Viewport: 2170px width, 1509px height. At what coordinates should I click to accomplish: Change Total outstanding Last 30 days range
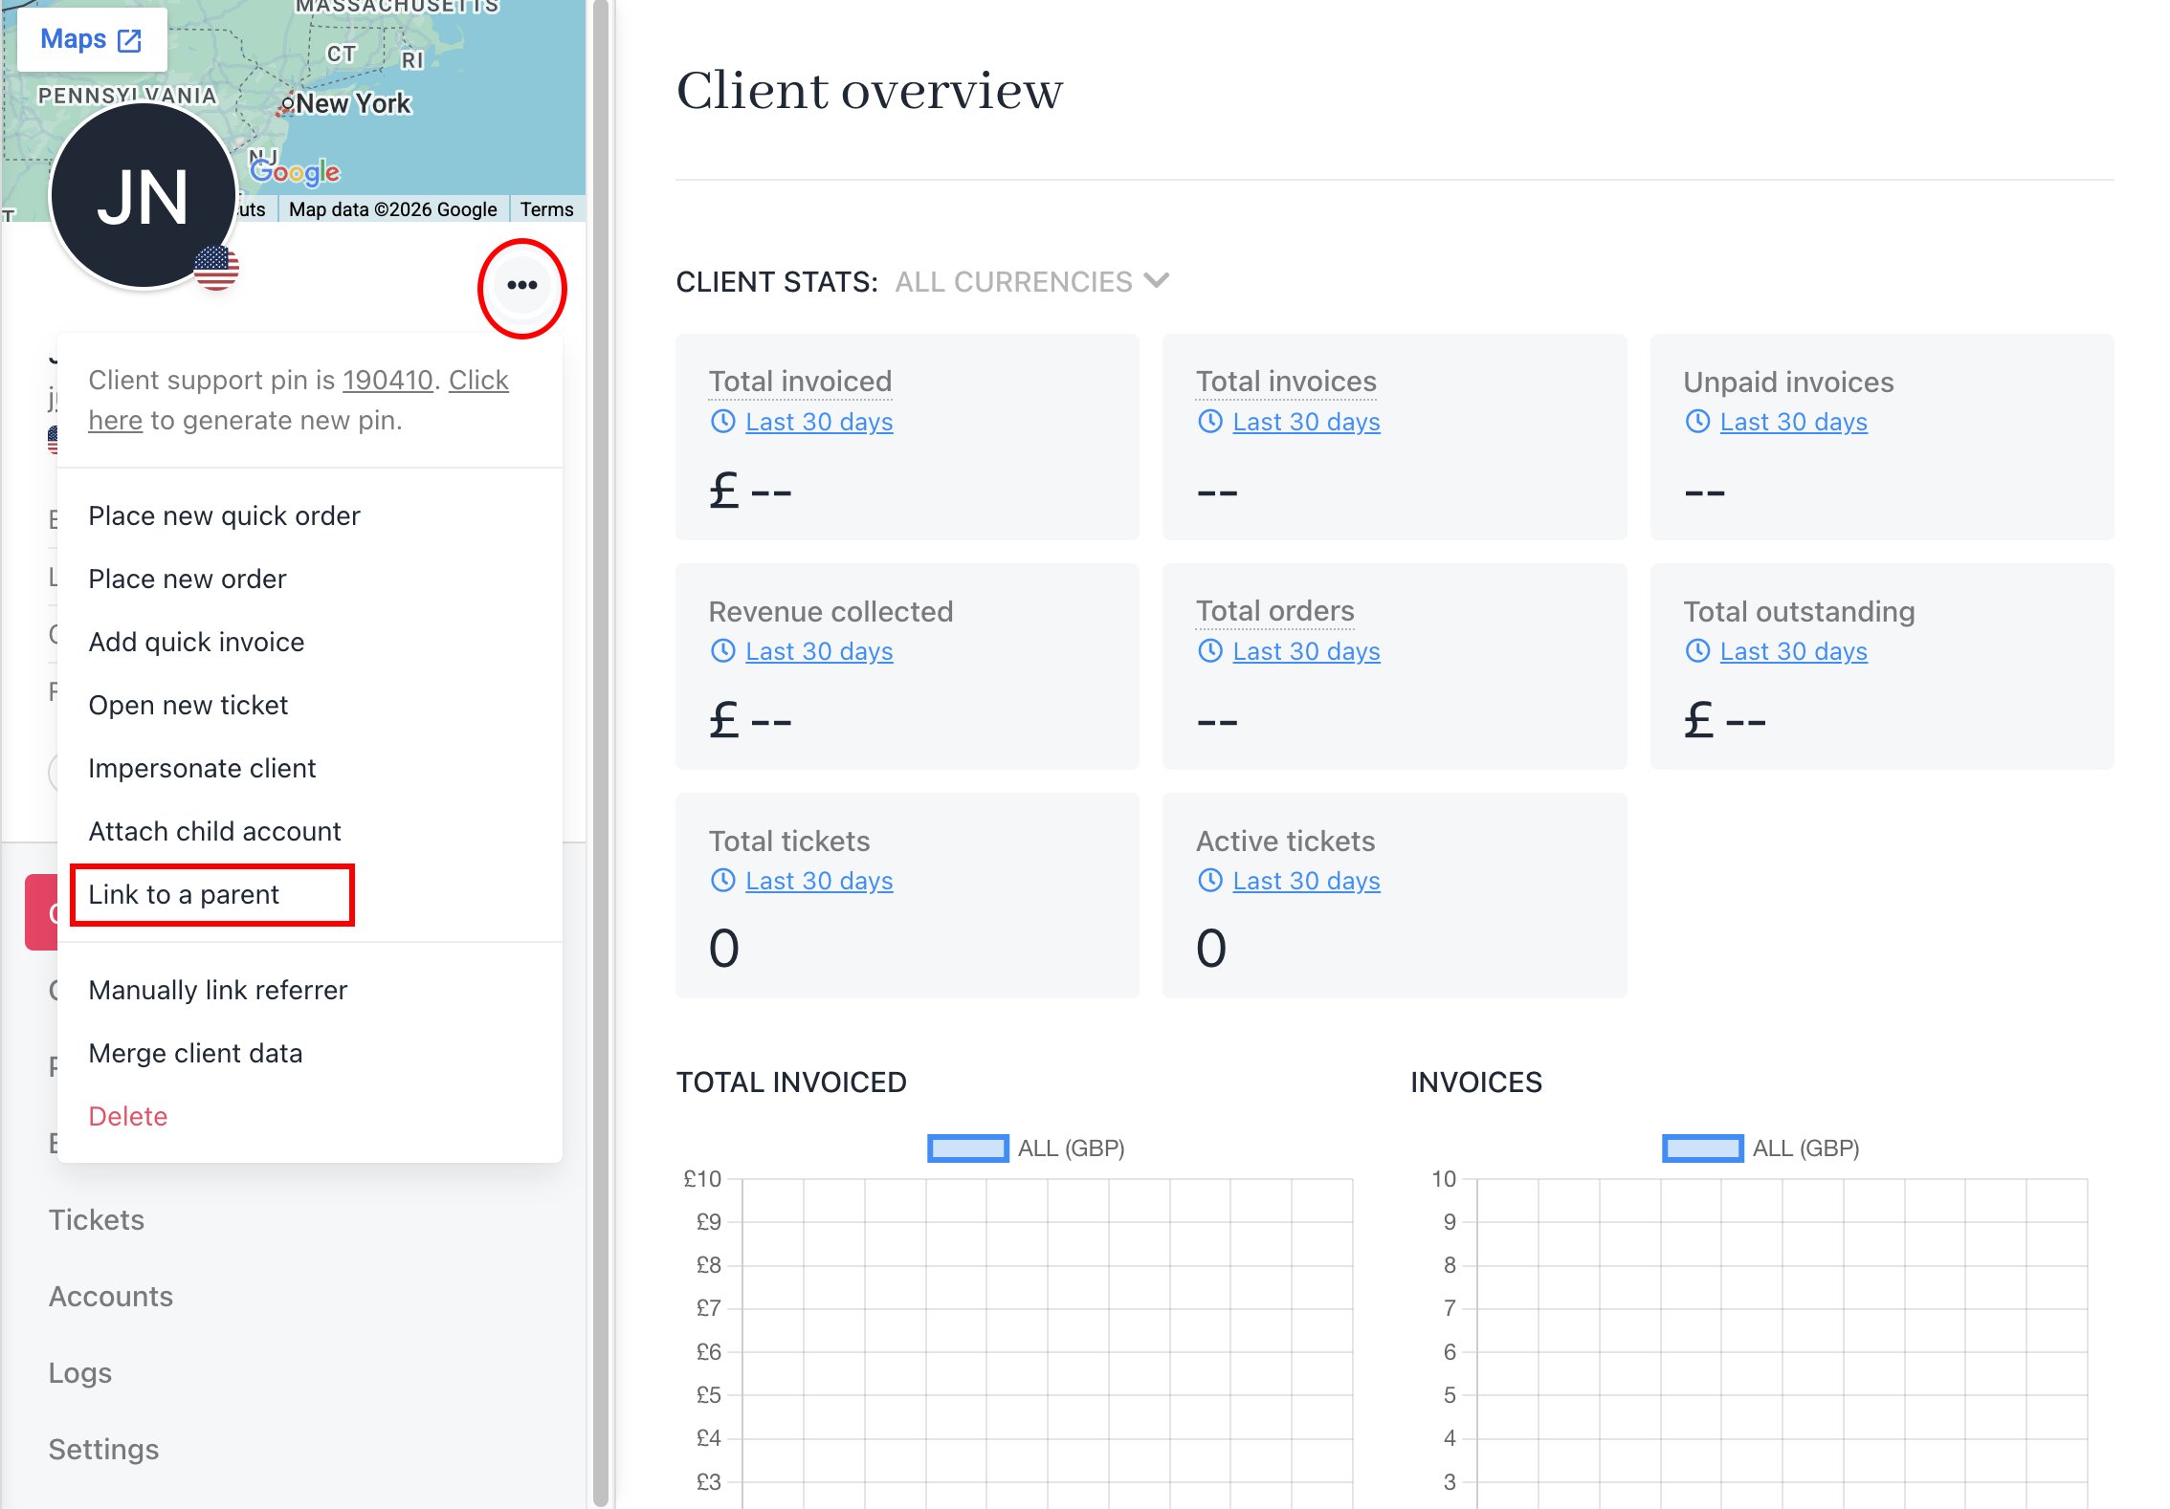[x=1793, y=651]
